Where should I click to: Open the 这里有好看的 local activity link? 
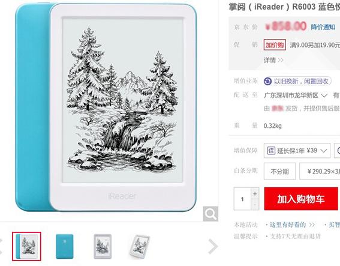[x=292, y=225]
